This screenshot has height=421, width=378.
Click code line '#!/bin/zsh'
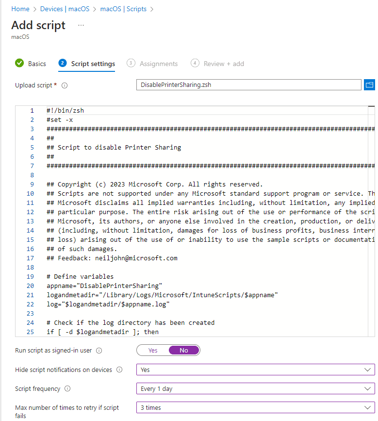(x=65, y=111)
